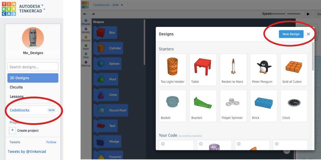
Task: Click the undo arrow in Codeblocks toolbar
Action: coord(85,14)
